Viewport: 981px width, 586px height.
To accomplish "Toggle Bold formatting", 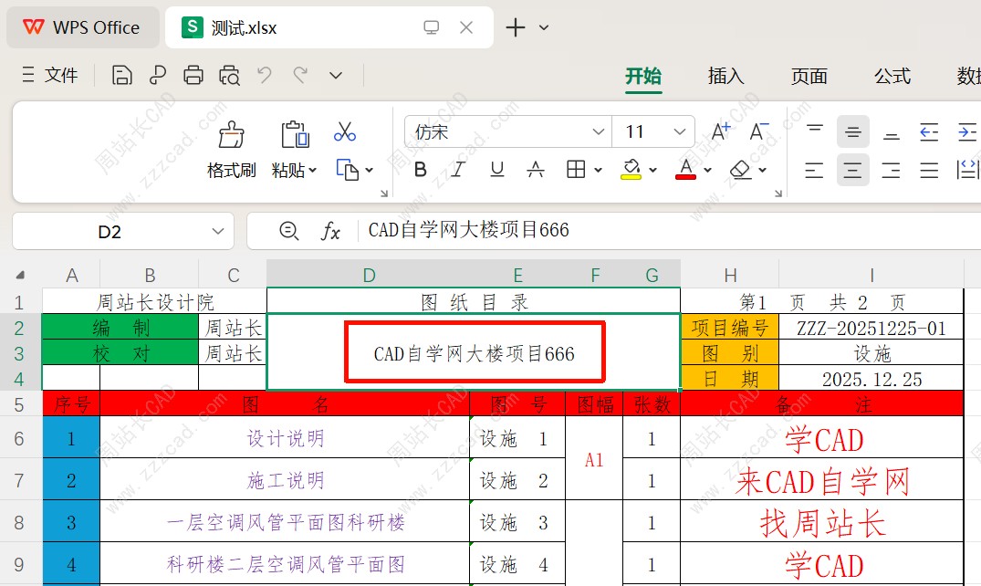I will [x=421, y=170].
